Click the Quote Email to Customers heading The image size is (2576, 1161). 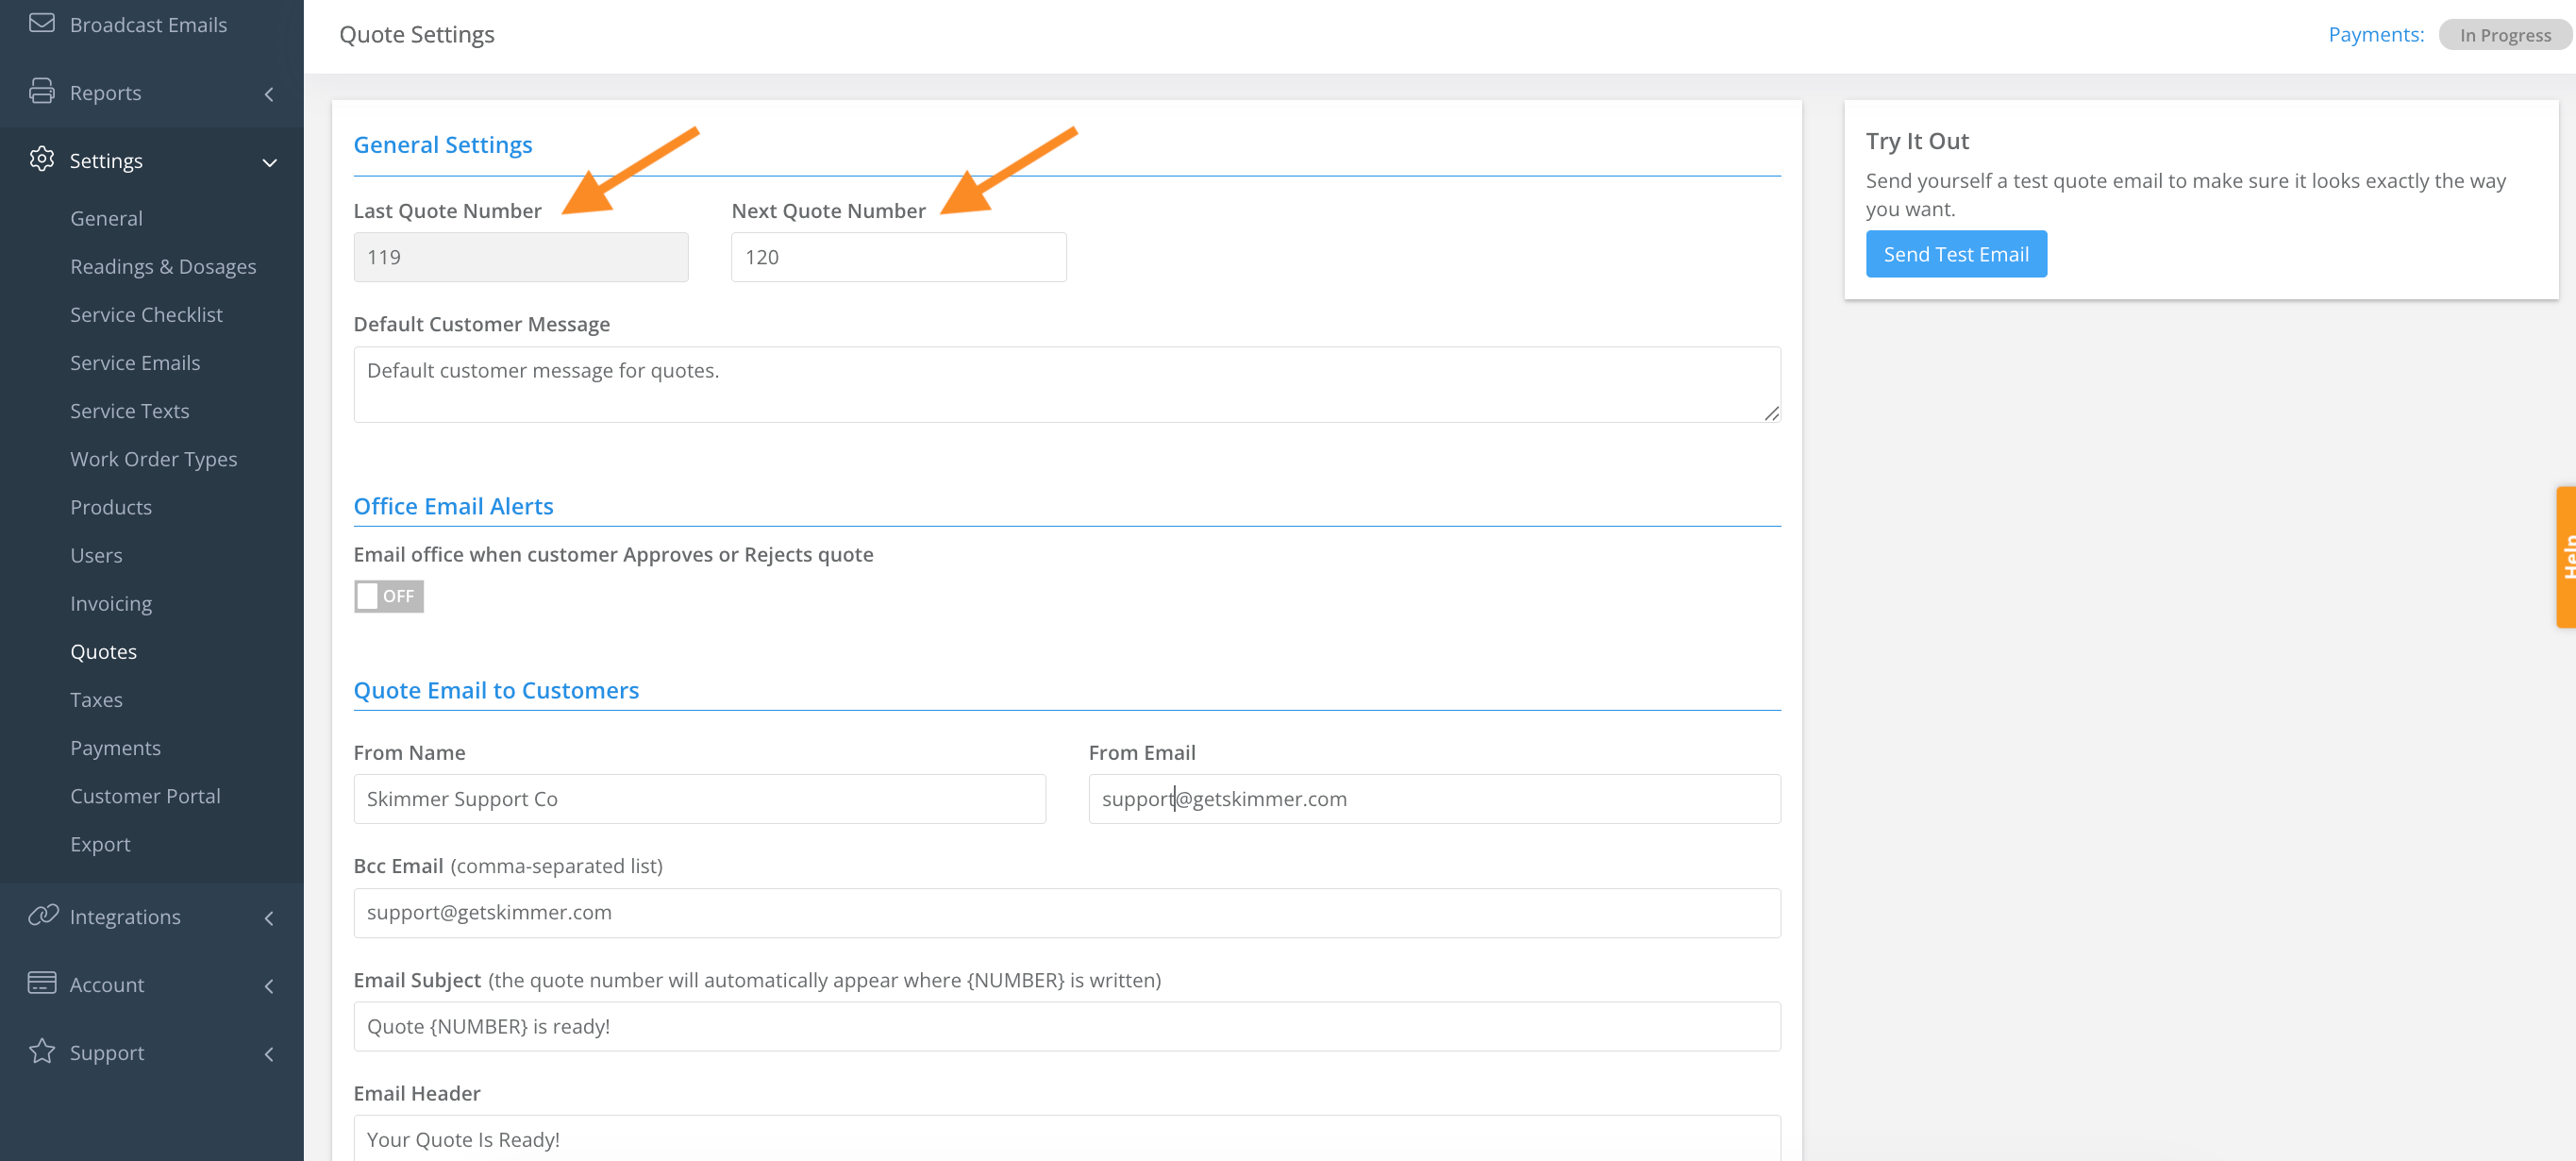[x=496, y=690]
